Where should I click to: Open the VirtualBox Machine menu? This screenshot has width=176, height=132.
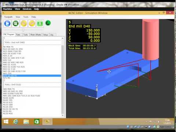click(7, 9)
